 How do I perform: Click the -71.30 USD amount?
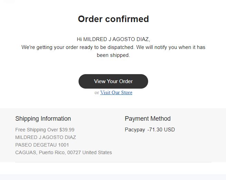click(161, 130)
